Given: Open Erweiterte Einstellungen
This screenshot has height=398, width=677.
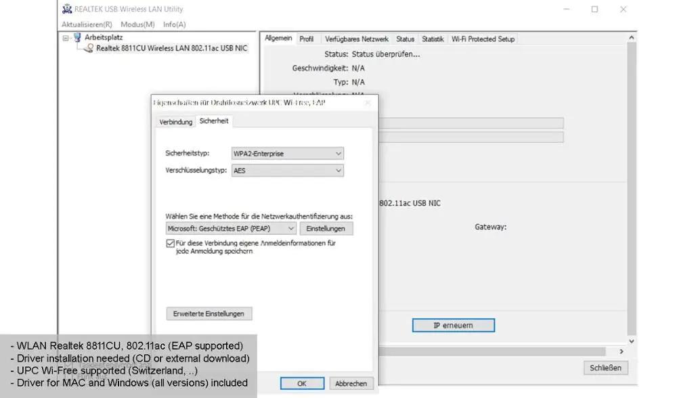Looking at the screenshot, I should (209, 314).
